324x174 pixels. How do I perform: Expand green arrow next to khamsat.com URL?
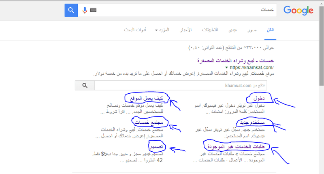point(226,67)
